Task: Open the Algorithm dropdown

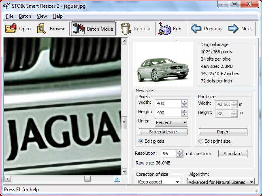Action: [221, 182]
